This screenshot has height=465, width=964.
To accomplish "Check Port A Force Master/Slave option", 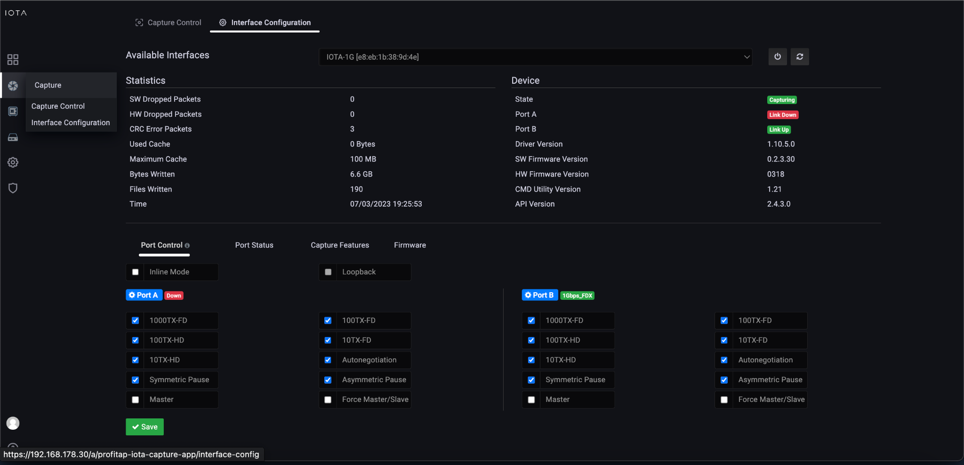I will coord(328,400).
